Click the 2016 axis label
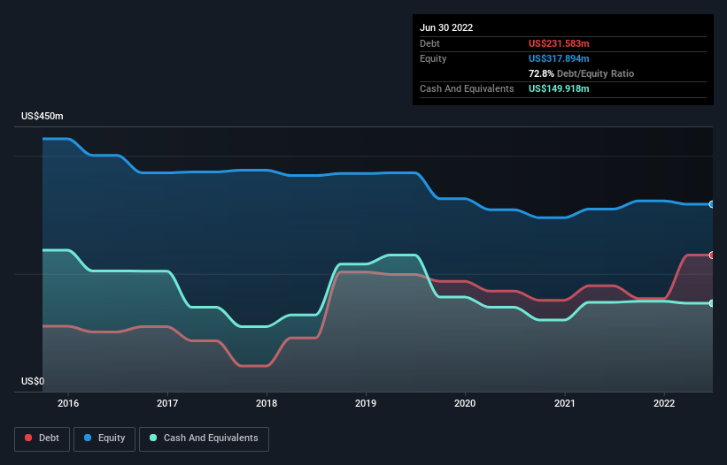The width and height of the screenshot is (727, 465). (x=68, y=403)
